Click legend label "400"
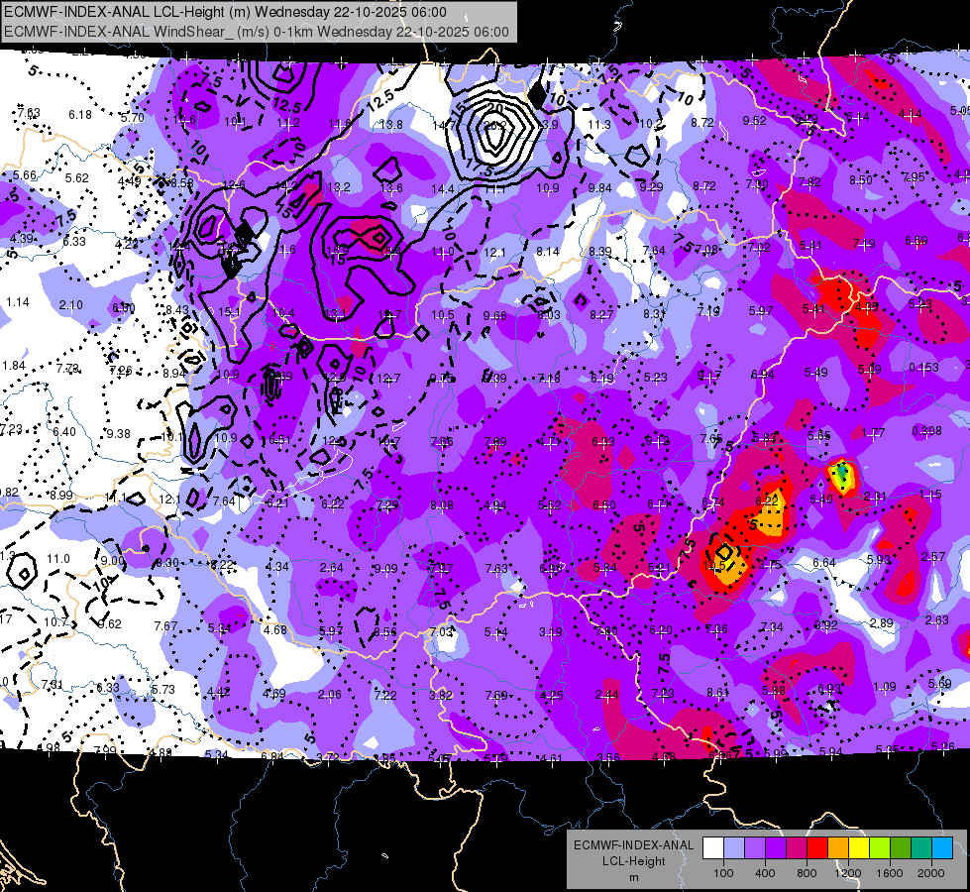This screenshot has width=970, height=892. (765, 873)
